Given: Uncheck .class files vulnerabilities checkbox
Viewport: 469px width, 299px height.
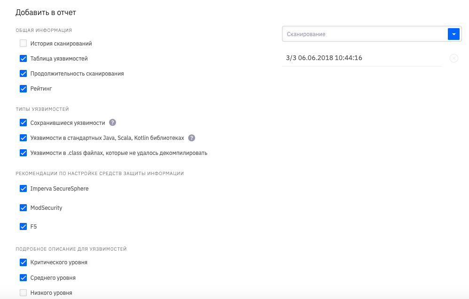Looking at the screenshot, I should 23,153.
